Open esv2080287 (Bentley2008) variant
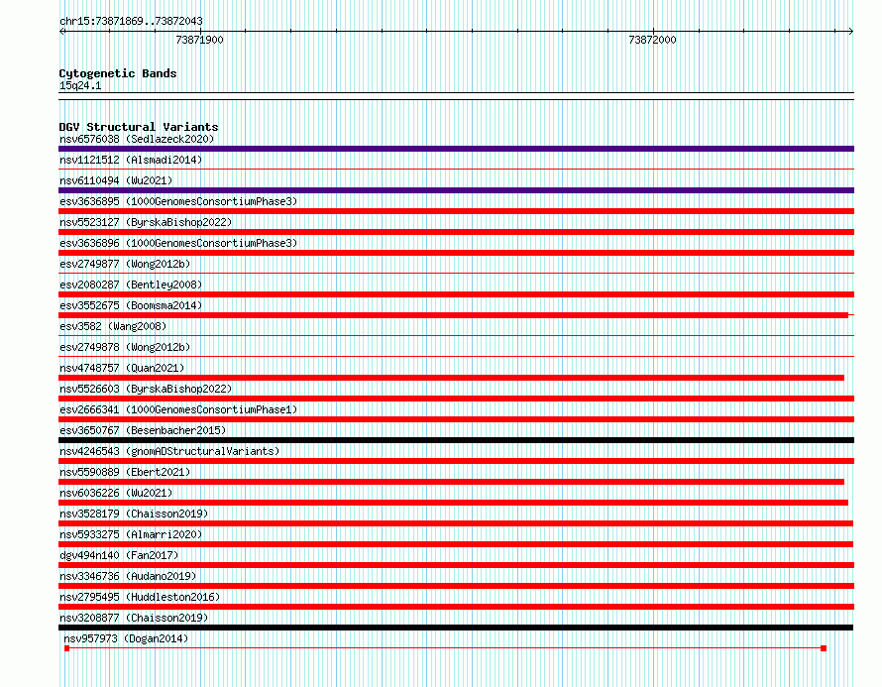Viewport: 882px width, 687px height. point(131,285)
